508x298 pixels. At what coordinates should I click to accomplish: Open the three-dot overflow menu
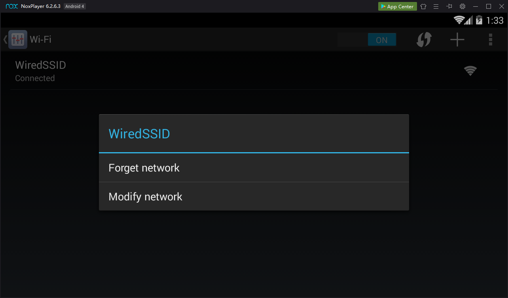491,40
